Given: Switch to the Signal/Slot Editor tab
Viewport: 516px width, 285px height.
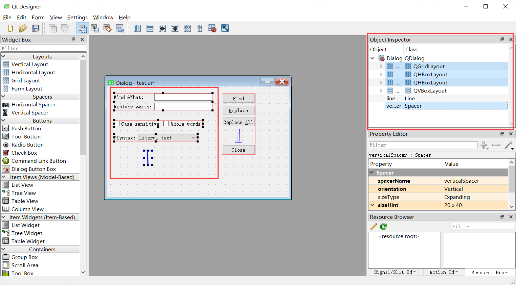Looking at the screenshot, I should [x=395, y=272].
